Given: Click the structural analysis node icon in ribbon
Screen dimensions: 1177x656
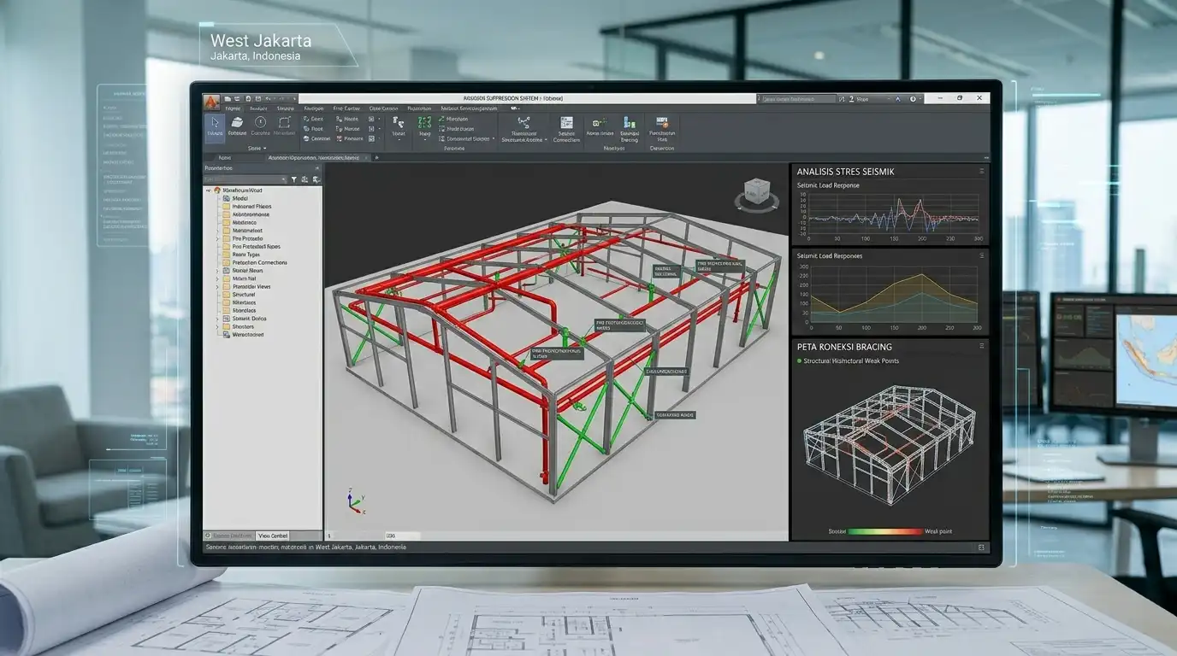Looking at the screenshot, I should [523, 123].
